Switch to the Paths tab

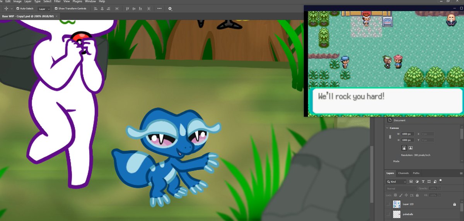pyautogui.click(x=416, y=173)
